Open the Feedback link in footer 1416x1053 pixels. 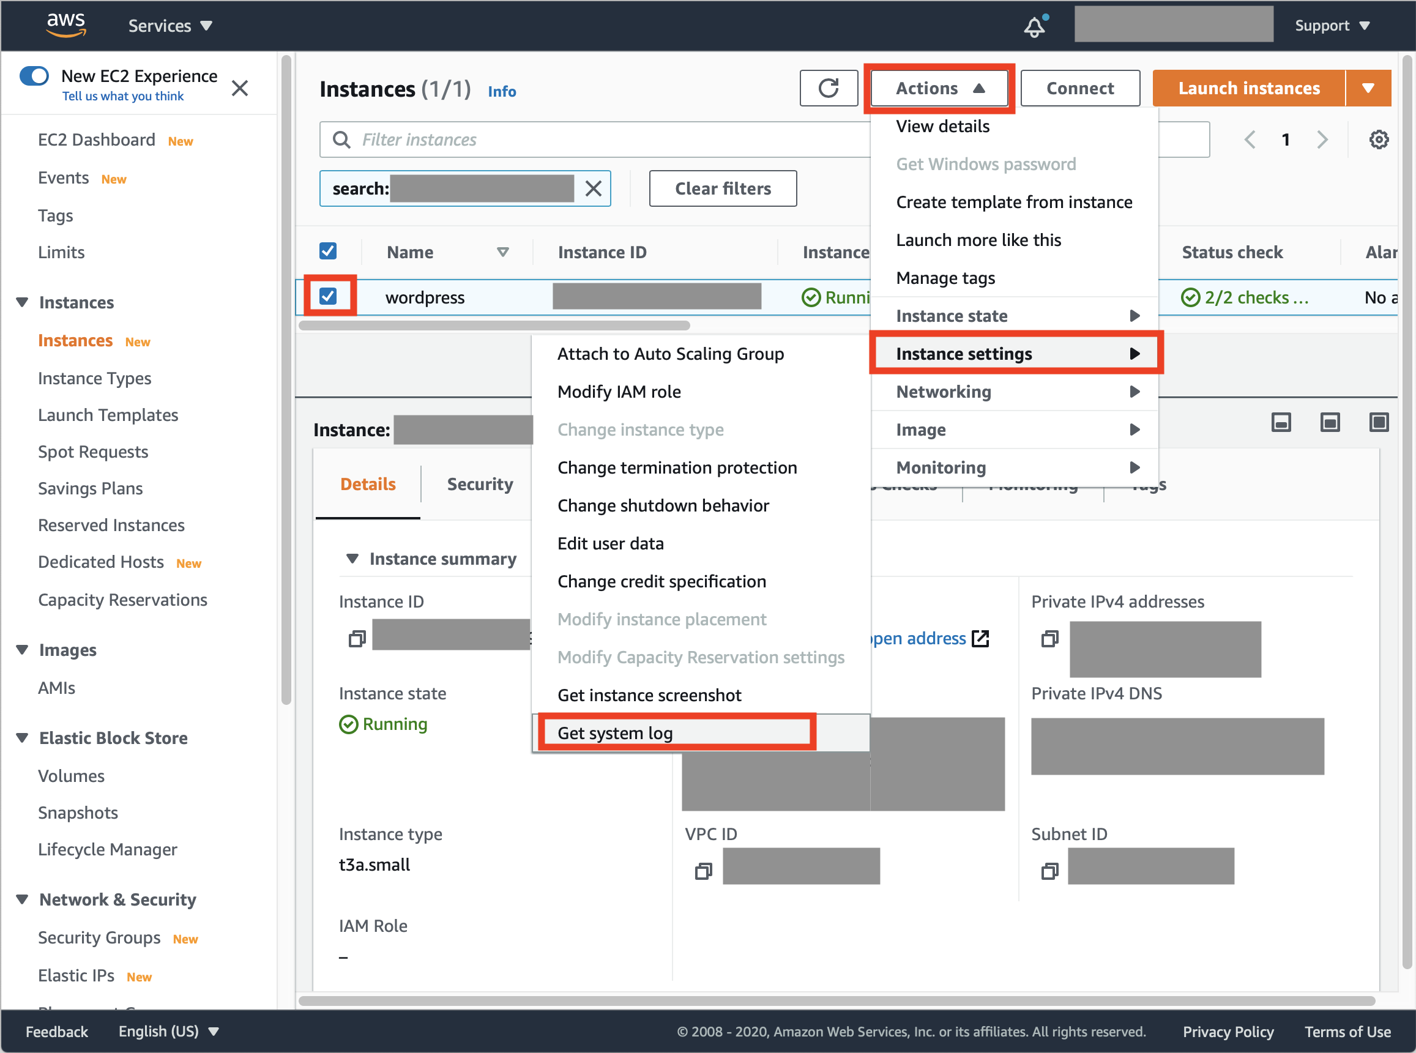coord(56,1032)
